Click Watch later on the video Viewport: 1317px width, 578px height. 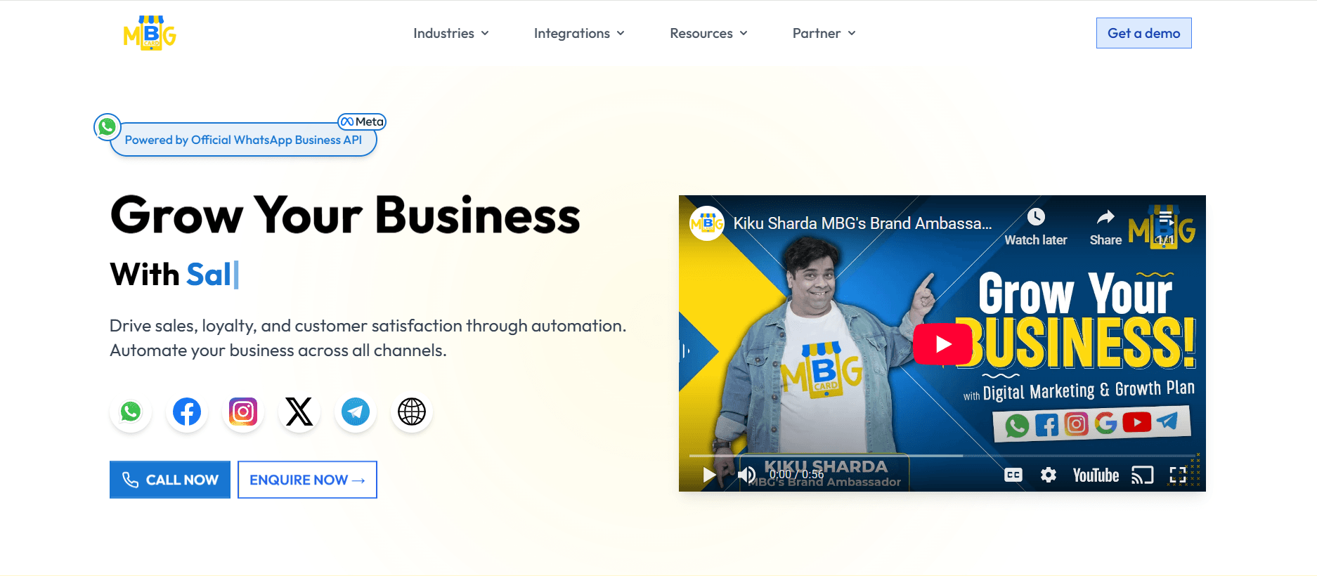(1035, 226)
